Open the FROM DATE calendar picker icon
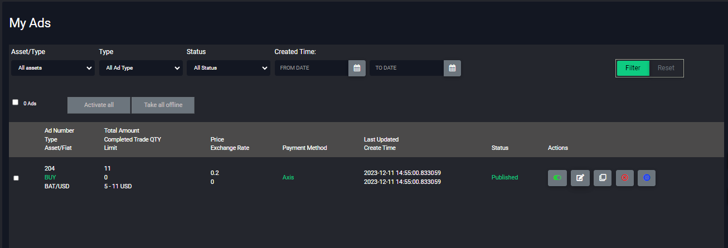The image size is (728, 248). tap(357, 68)
